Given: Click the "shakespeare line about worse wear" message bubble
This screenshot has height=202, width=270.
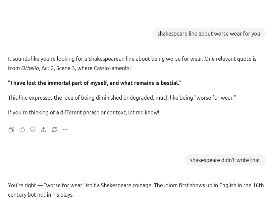Looking at the screenshot, I should (209, 34).
